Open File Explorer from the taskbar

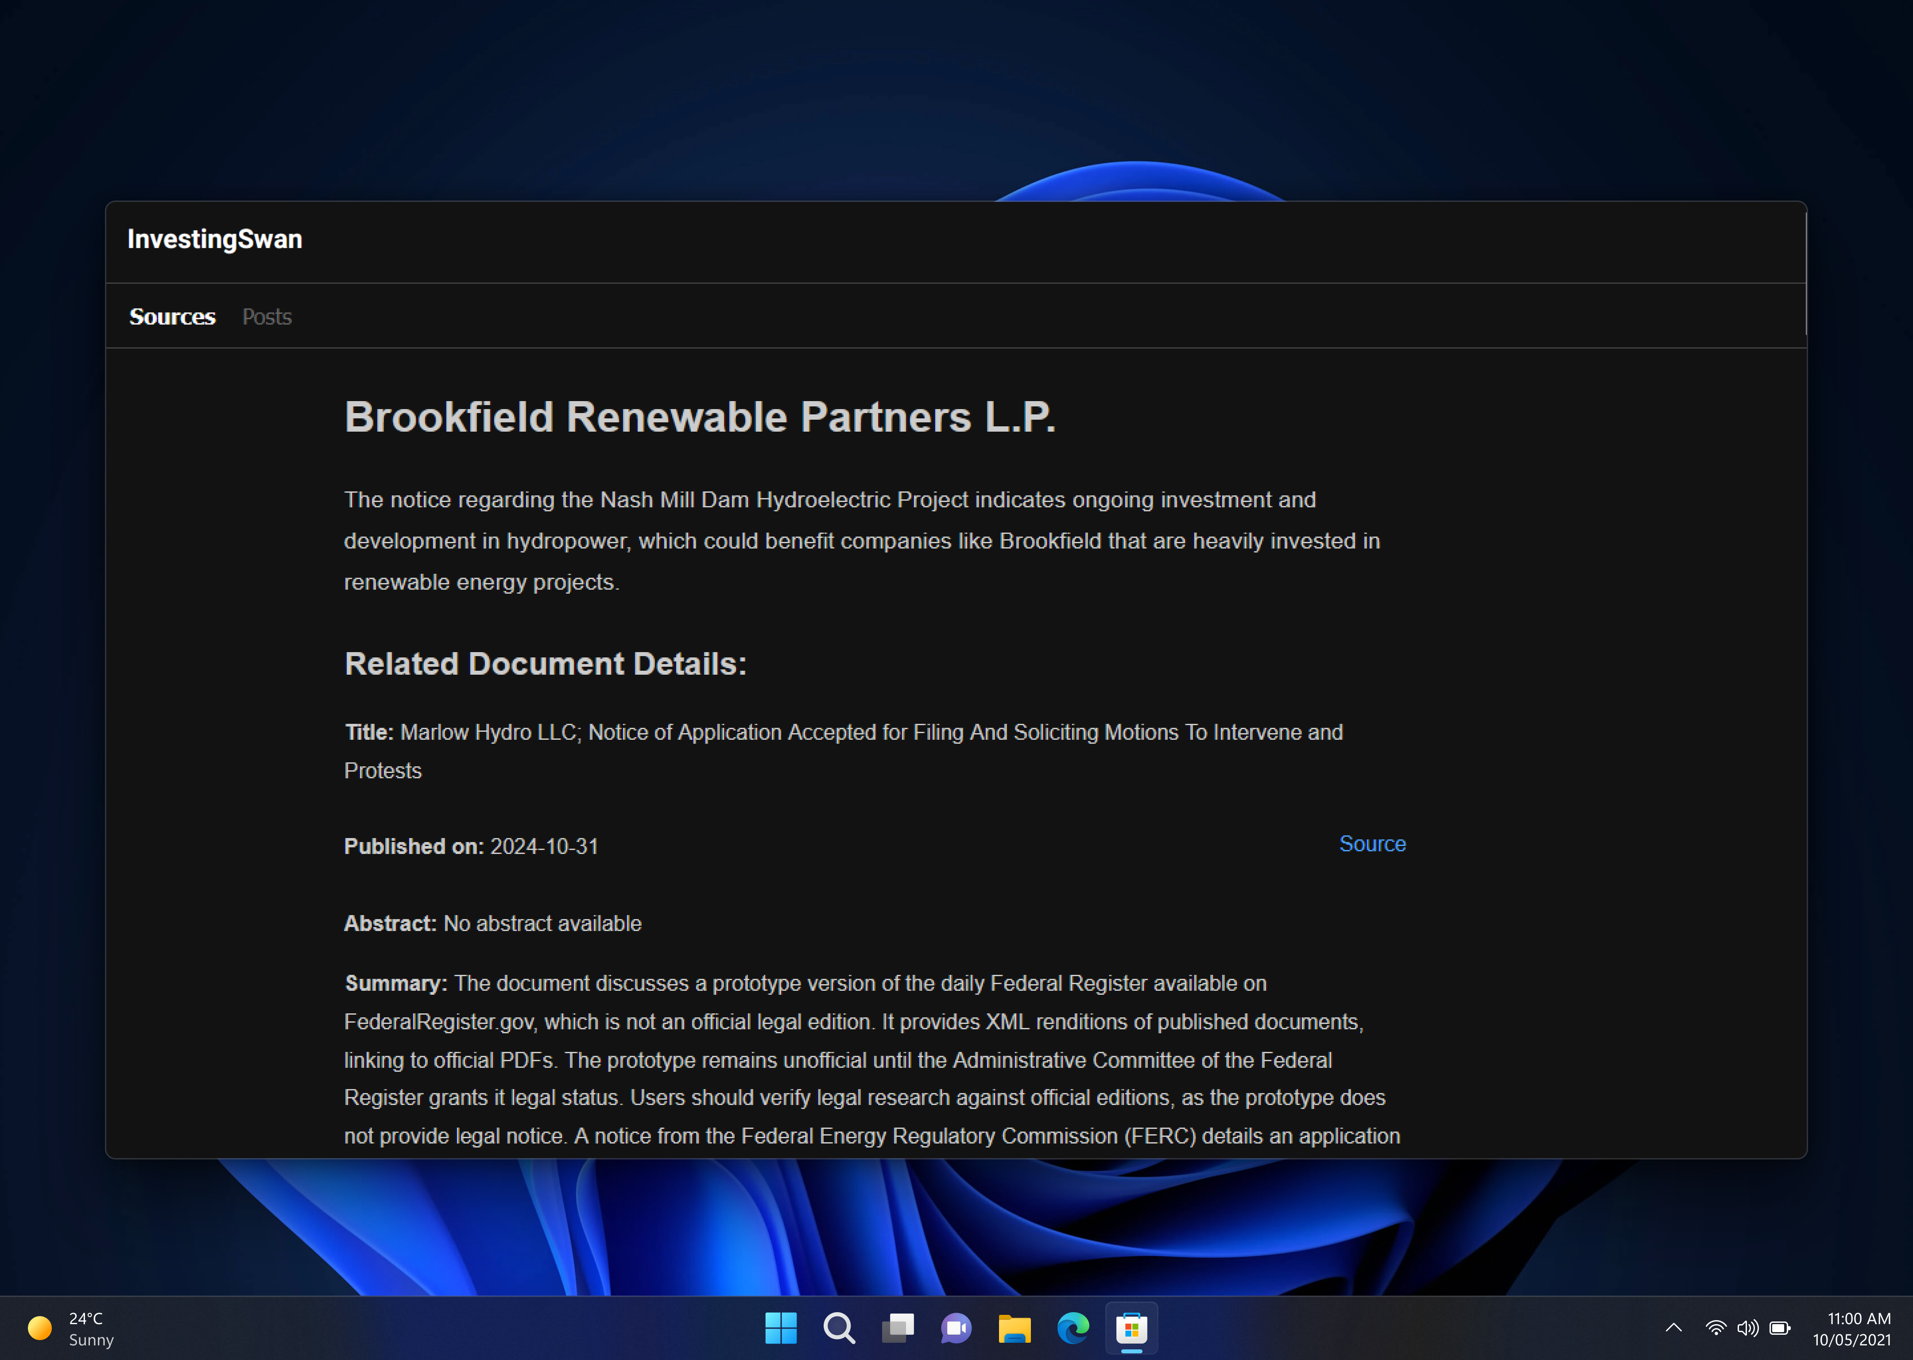[x=1015, y=1327]
